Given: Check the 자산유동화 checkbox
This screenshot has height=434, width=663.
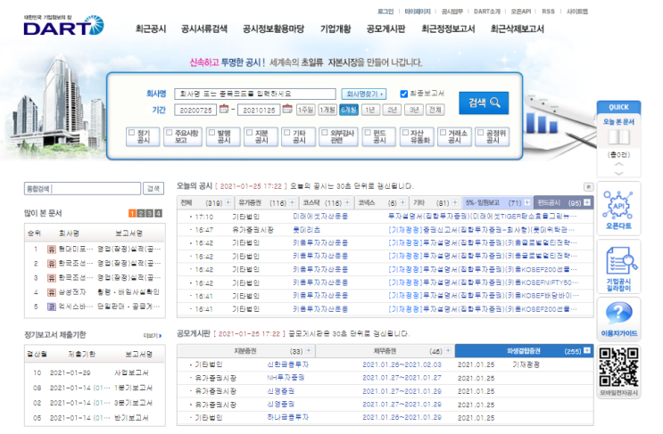Looking at the screenshot, I should (405, 133).
